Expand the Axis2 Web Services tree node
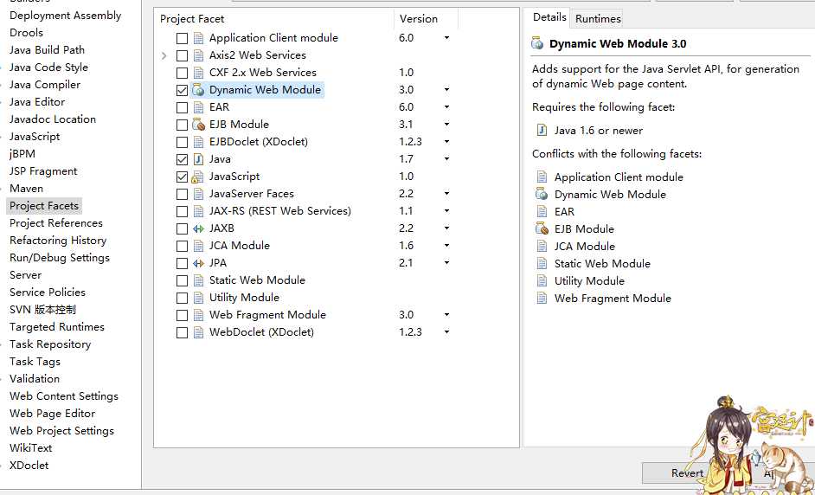Screen dimensions: 815x495 (x=164, y=55)
